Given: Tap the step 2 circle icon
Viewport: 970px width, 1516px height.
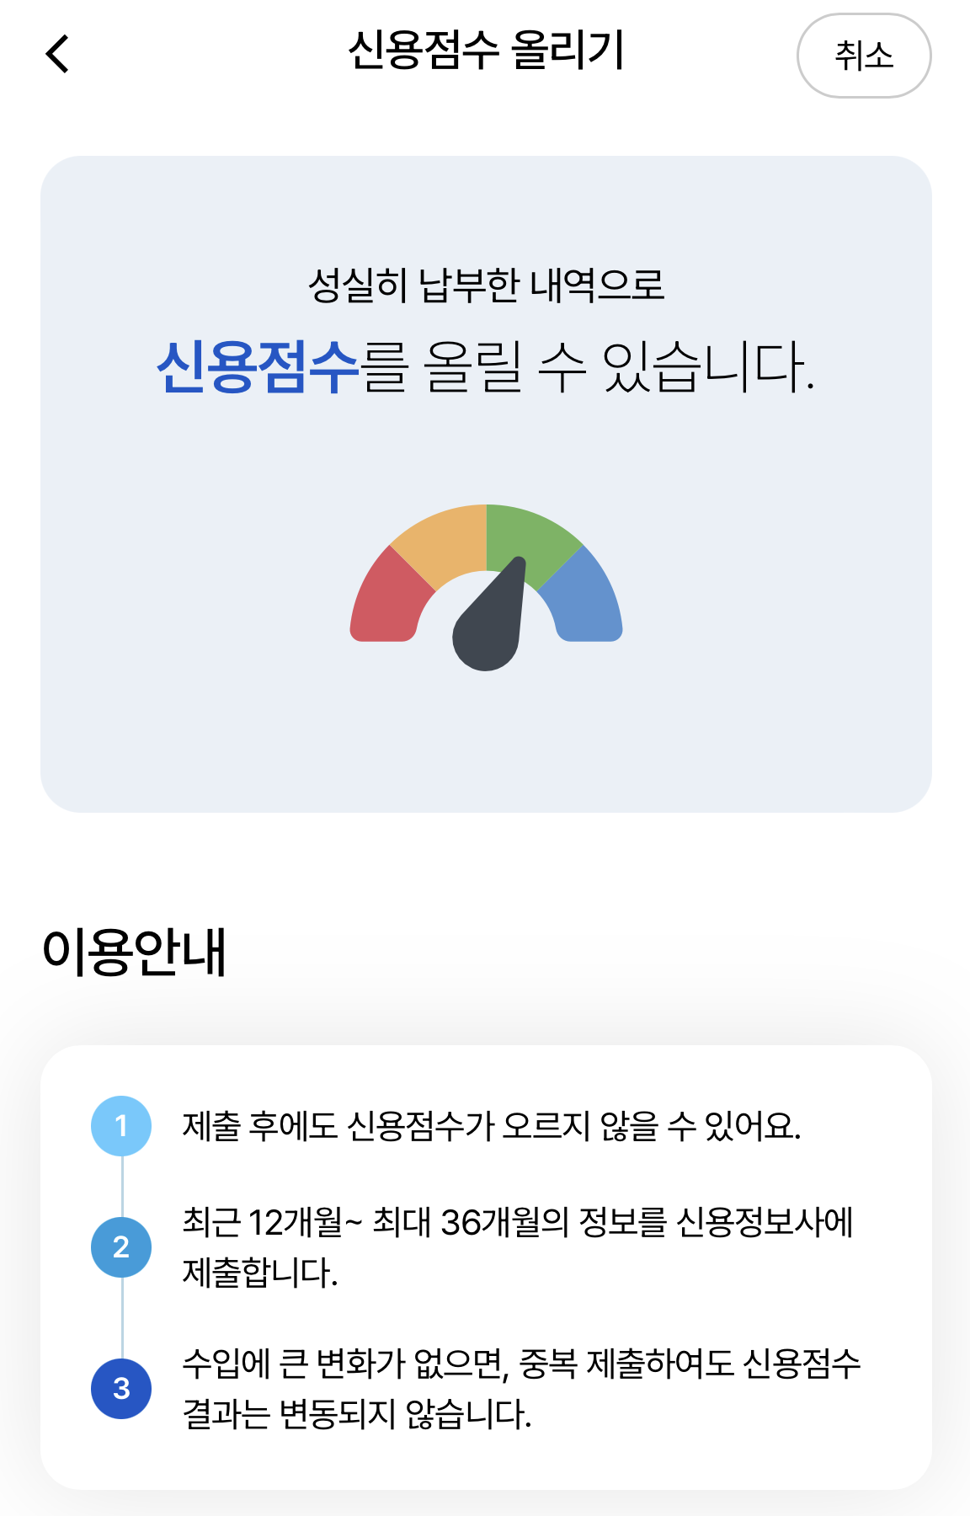Looking at the screenshot, I should pos(121,1247).
